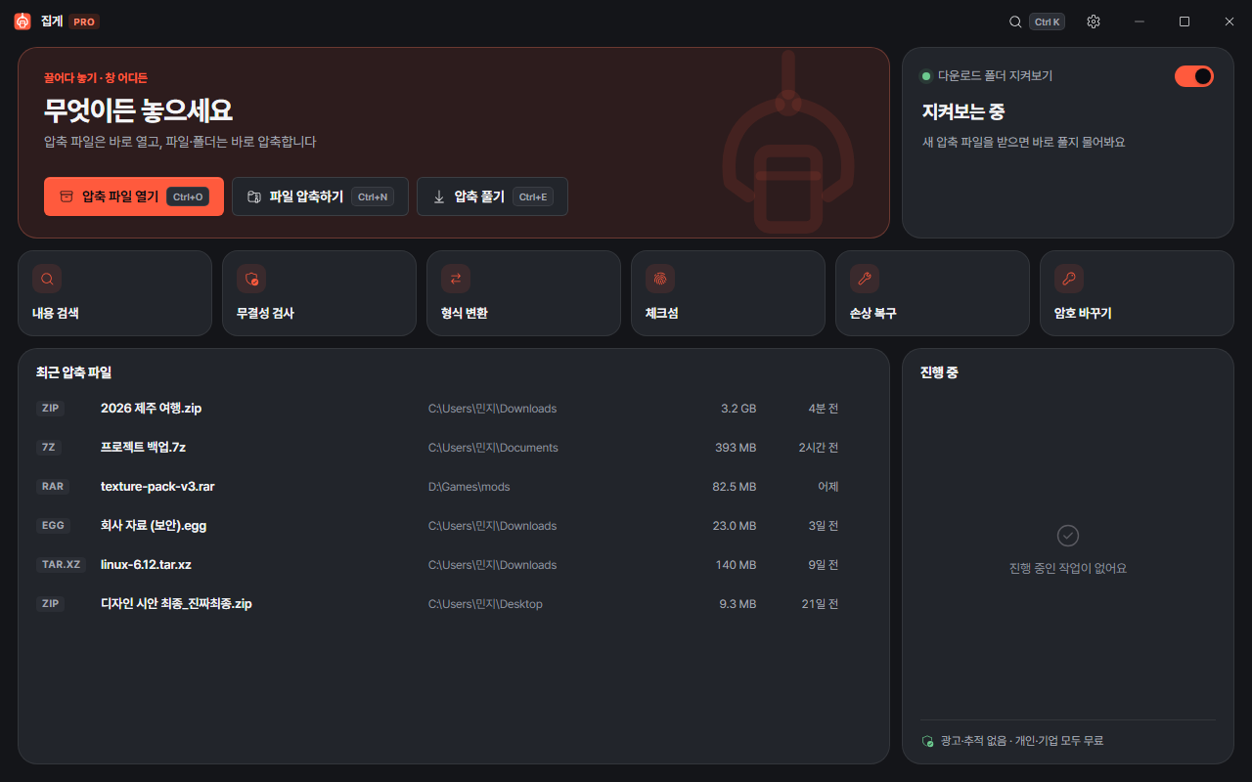
Task: Click the 압축 풀기 button
Action: 492,196
